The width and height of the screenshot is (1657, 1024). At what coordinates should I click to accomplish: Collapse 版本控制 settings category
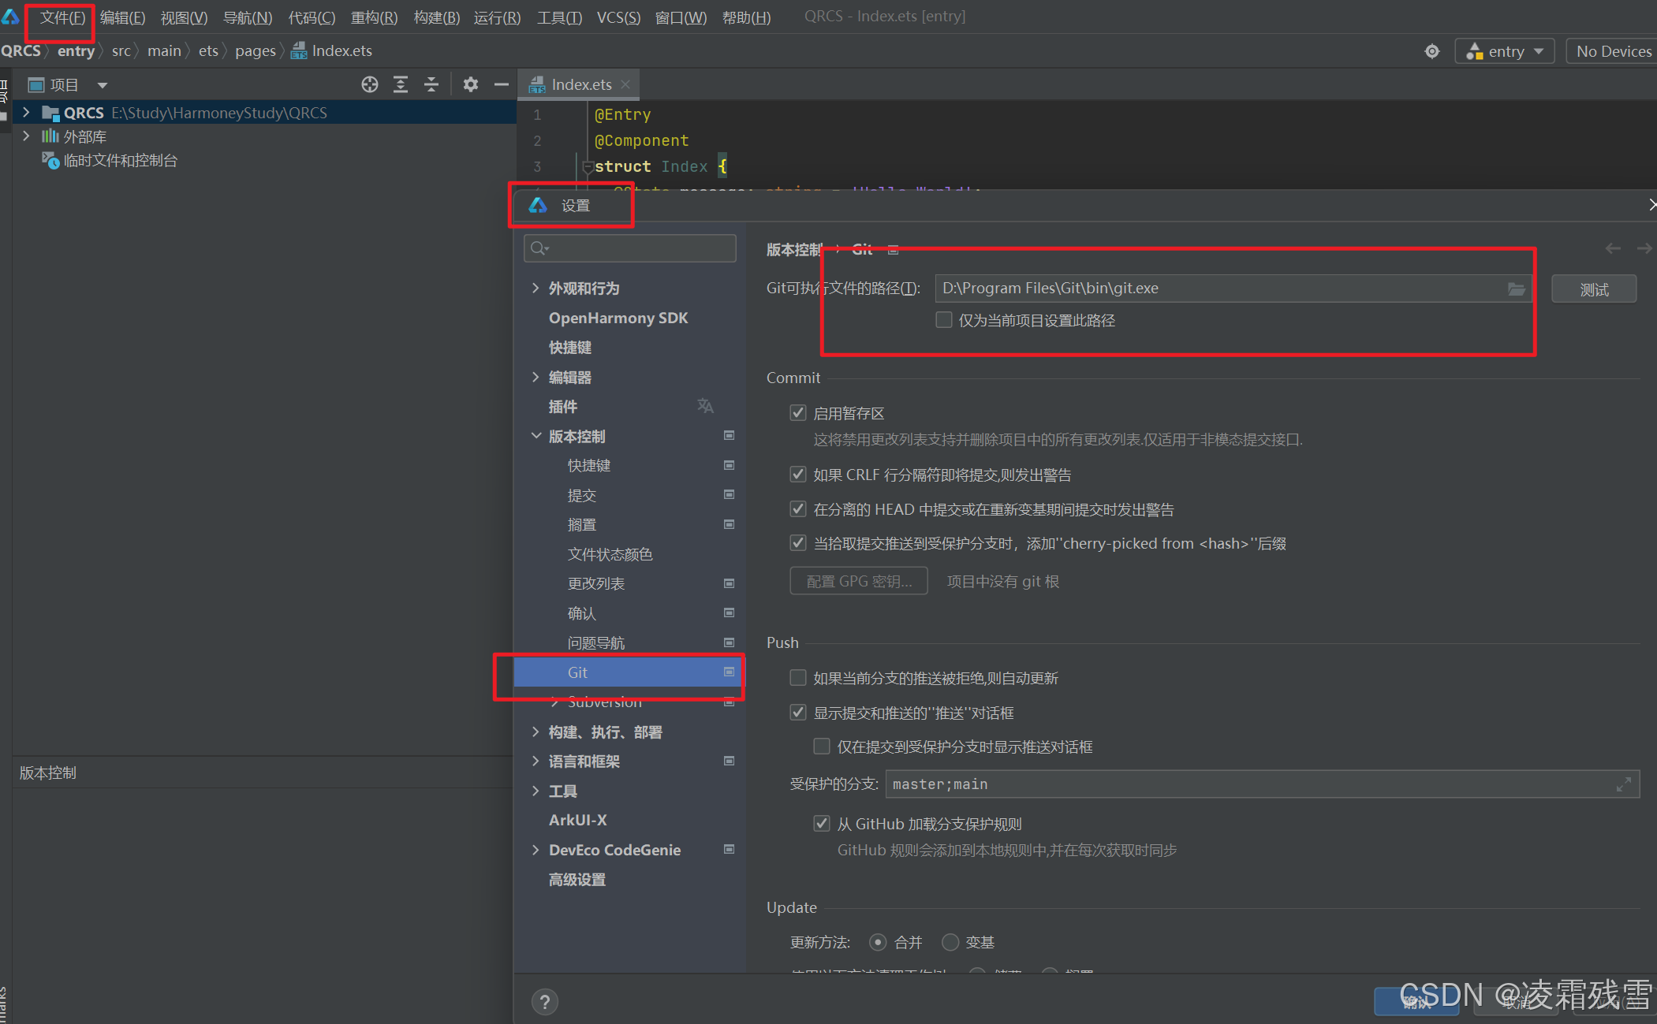[x=536, y=436]
